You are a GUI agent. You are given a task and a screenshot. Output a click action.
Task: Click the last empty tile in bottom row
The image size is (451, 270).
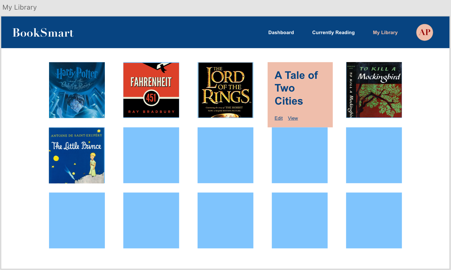[374, 220]
